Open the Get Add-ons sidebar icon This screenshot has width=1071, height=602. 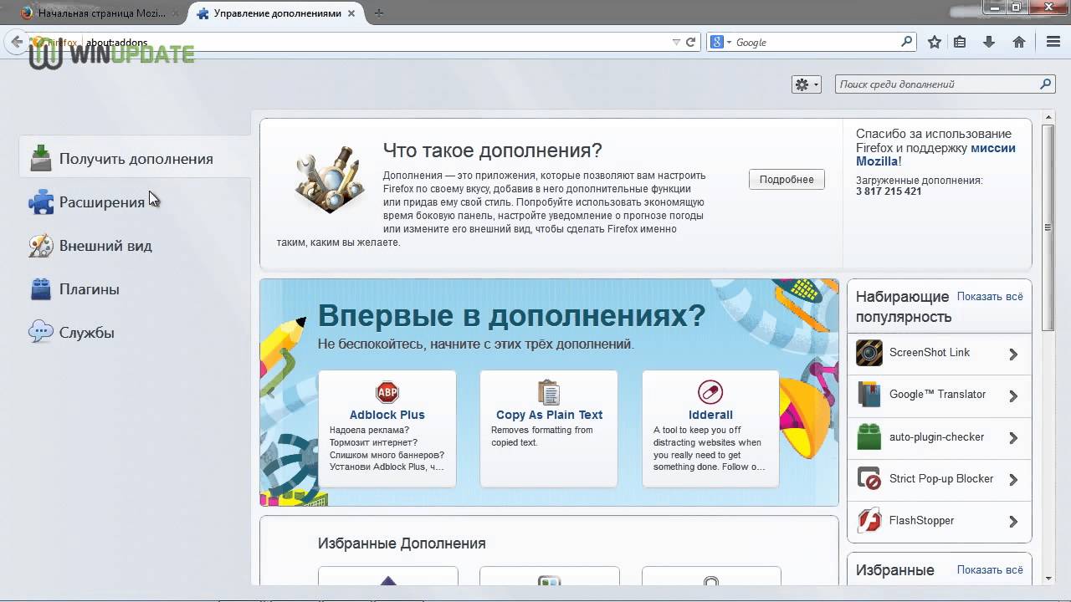(x=41, y=158)
